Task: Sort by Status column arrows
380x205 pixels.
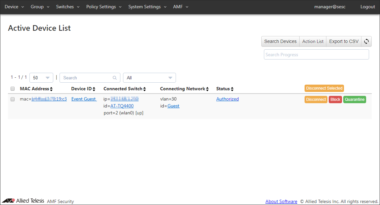Action: pos(232,89)
